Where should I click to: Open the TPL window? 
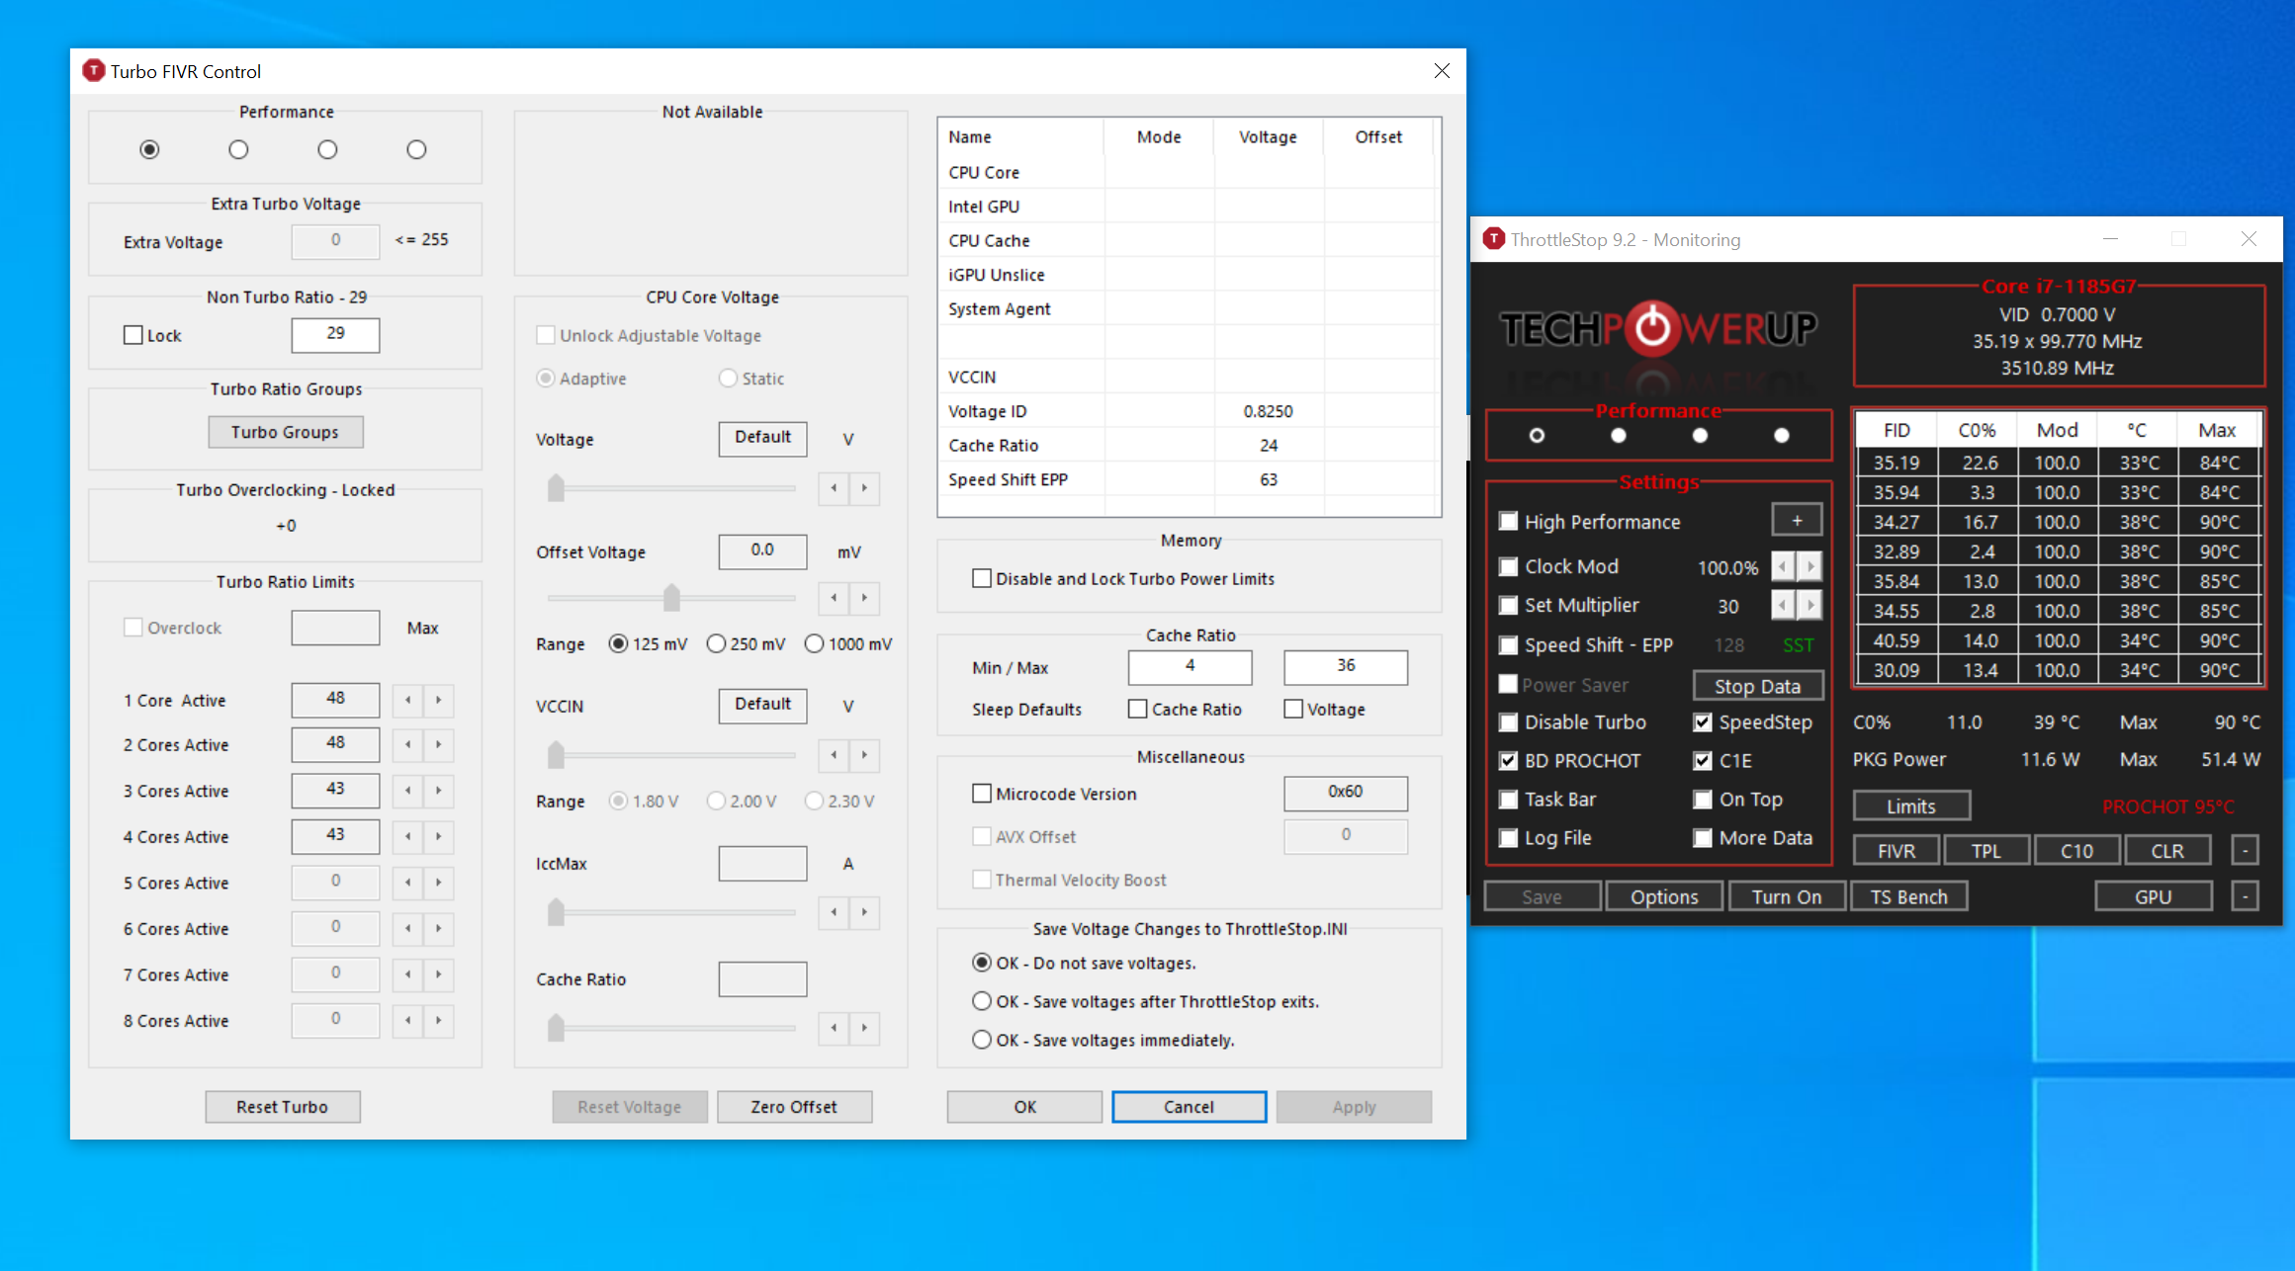tap(1986, 850)
